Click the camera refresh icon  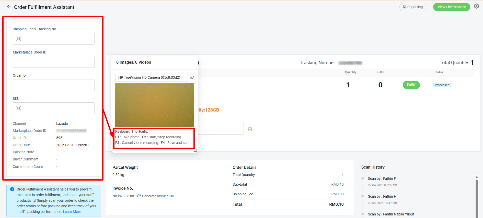tap(192, 77)
